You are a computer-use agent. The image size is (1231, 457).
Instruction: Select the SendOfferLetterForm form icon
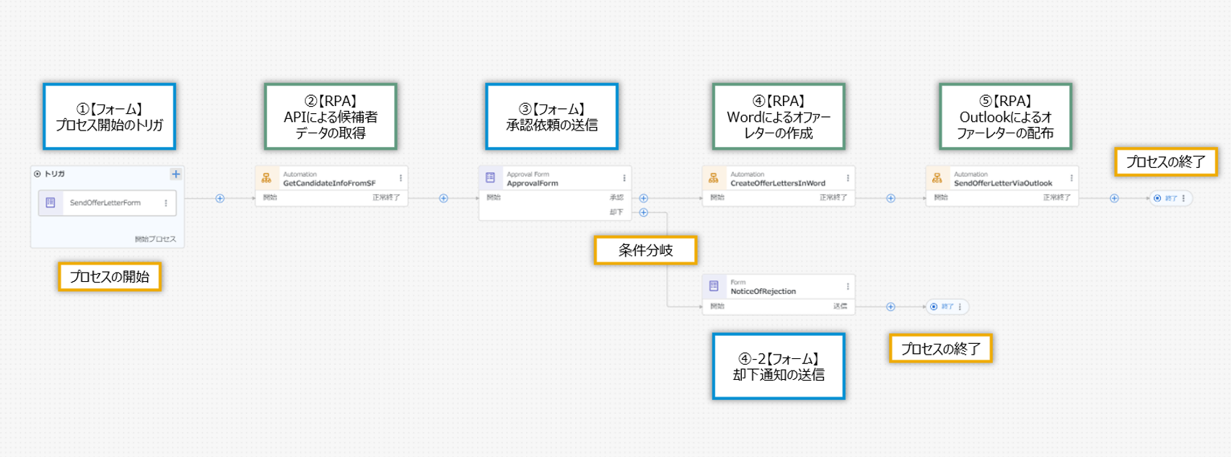pos(51,203)
